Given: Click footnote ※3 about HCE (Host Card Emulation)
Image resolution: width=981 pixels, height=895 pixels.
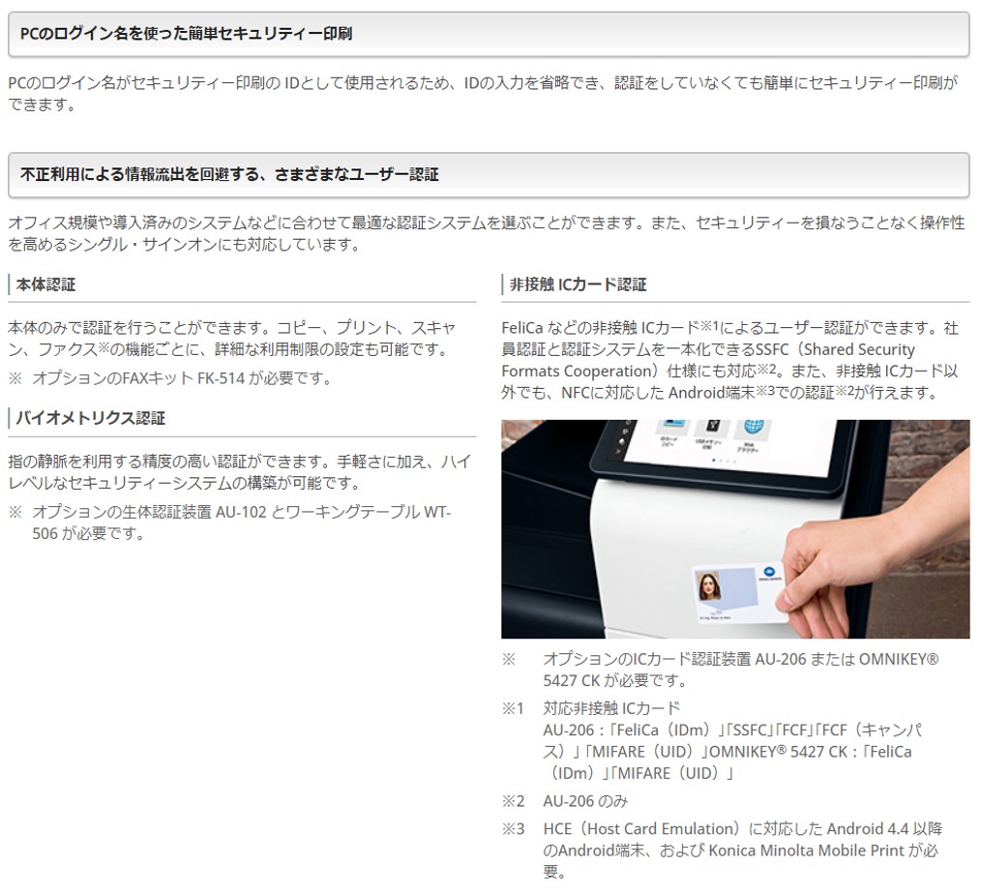Looking at the screenshot, I should [x=743, y=850].
